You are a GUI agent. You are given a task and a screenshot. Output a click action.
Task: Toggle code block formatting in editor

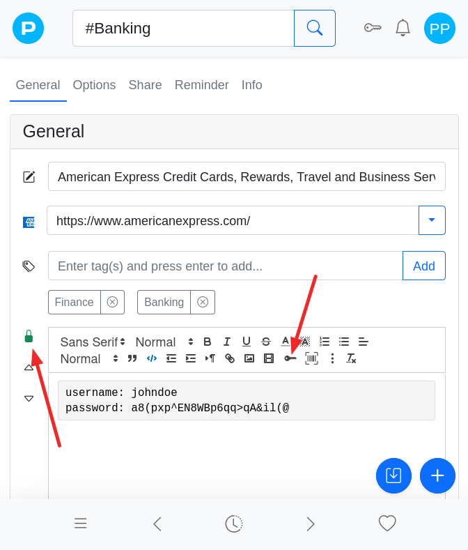[x=151, y=358]
